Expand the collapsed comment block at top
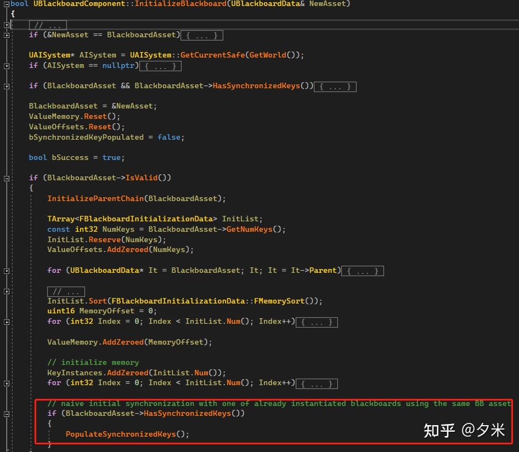Image resolution: width=519 pixels, height=452 pixels. coord(6,25)
